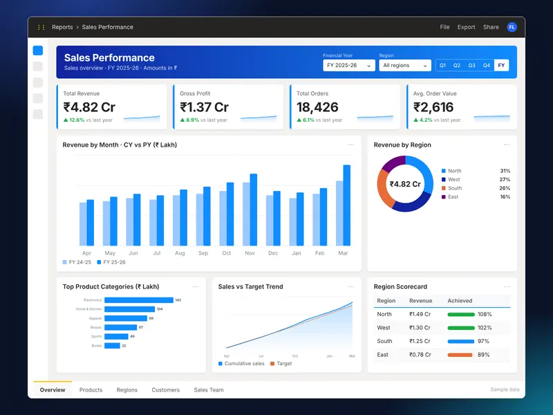Click the South legend color swatch

[x=443, y=188]
